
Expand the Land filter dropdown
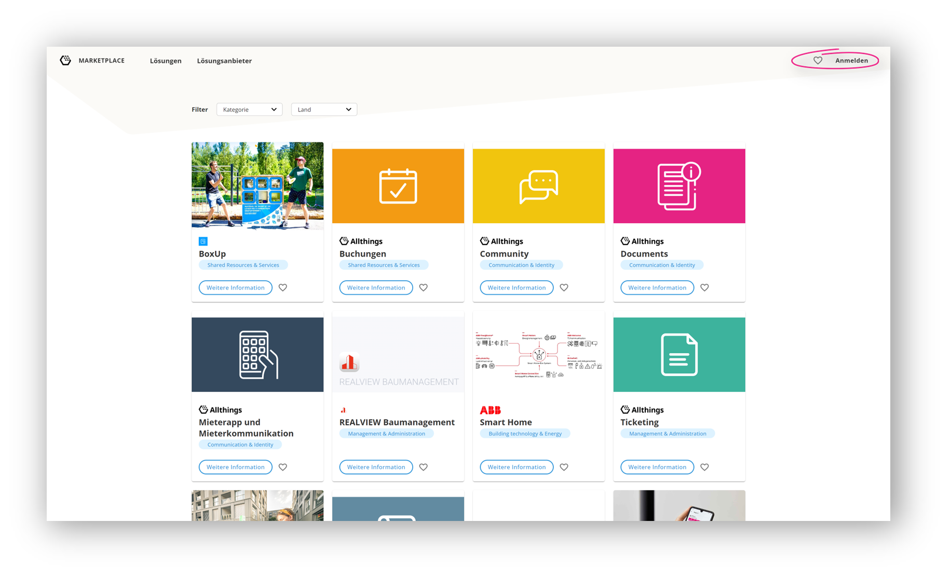324,109
